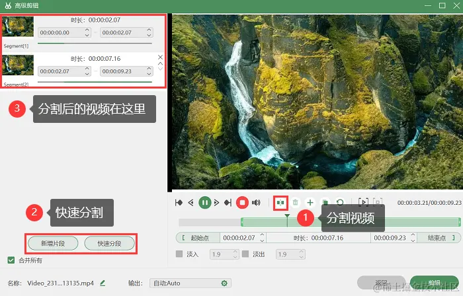Jump to the end of the video

[228, 203]
